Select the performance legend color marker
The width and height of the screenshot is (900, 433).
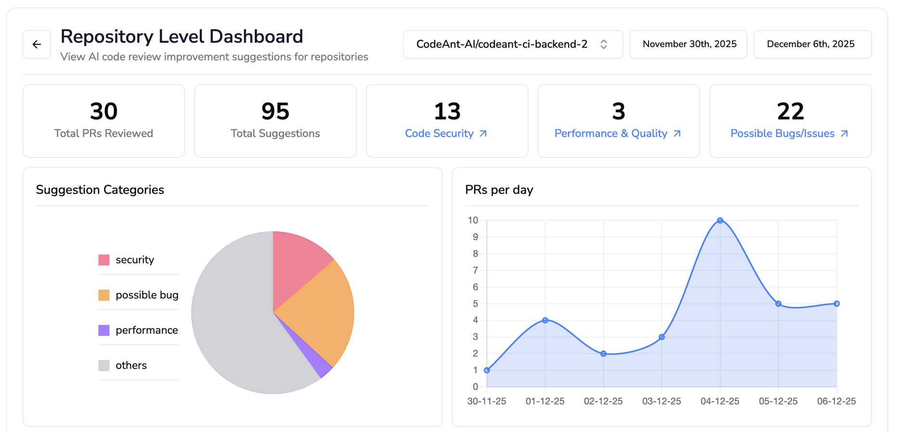104,330
